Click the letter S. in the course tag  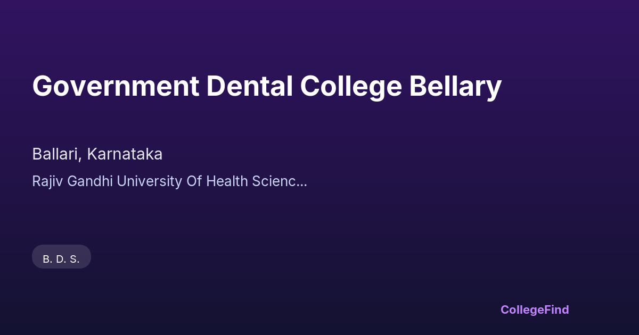(74, 259)
